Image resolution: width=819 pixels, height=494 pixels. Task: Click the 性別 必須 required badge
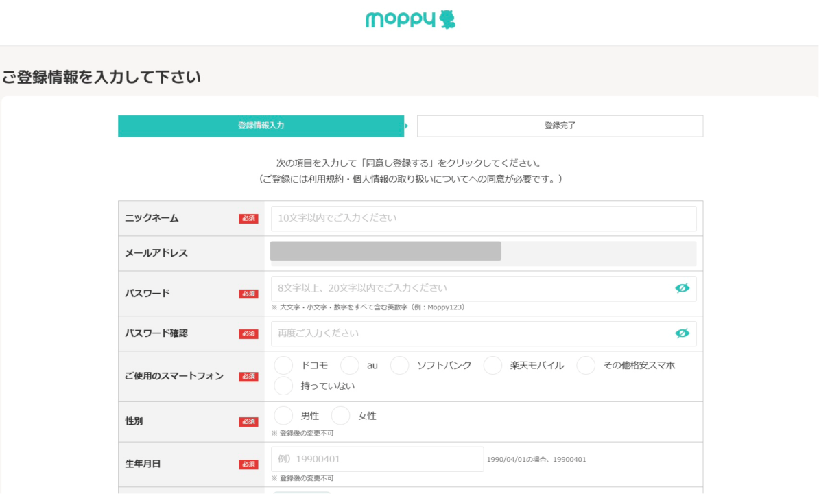pos(248,422)
